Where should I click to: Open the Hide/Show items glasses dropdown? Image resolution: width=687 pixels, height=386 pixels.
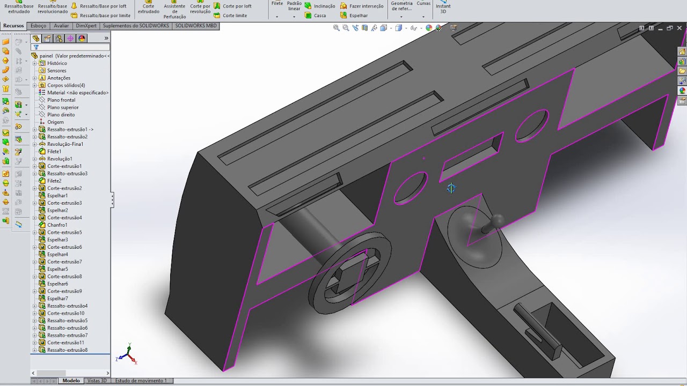click(x=414, y=28)
